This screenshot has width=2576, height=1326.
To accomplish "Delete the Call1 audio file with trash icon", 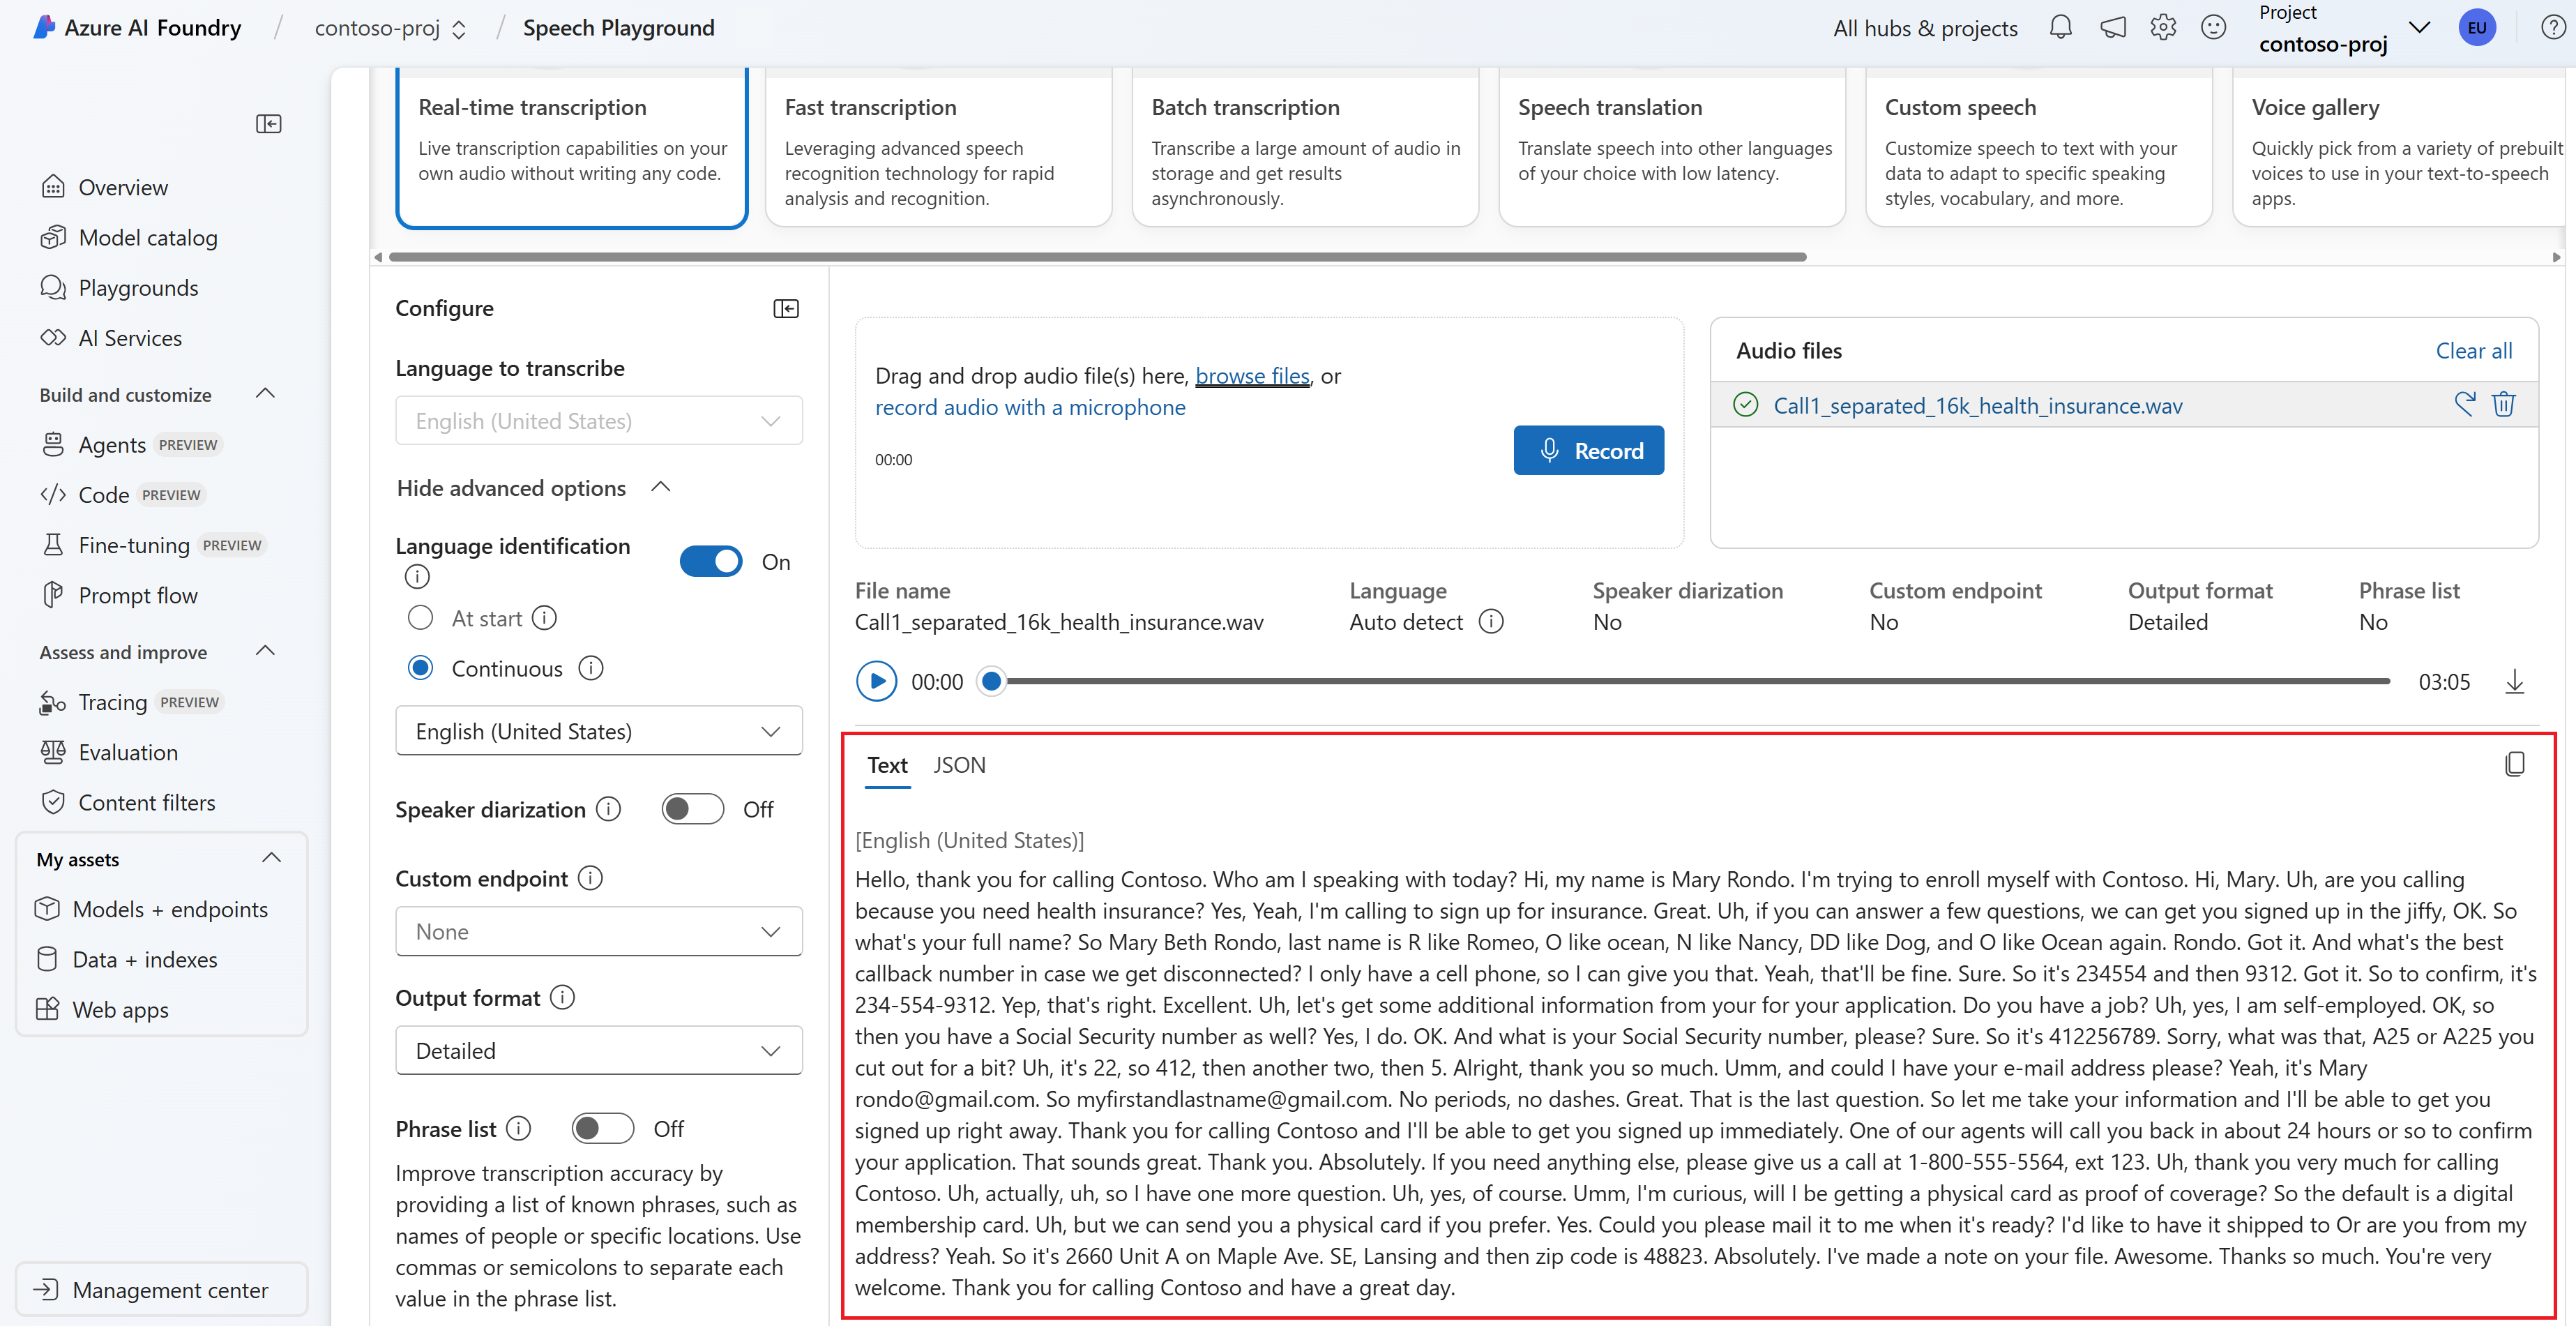I will (x=2503, y=404).
